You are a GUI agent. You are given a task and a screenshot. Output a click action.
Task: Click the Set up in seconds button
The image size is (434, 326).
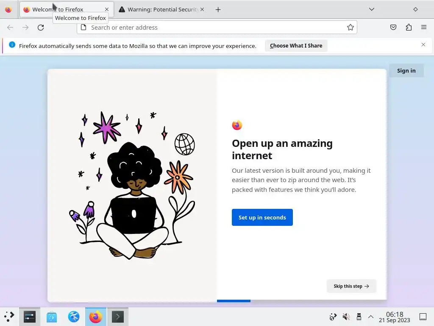[262, 217]
